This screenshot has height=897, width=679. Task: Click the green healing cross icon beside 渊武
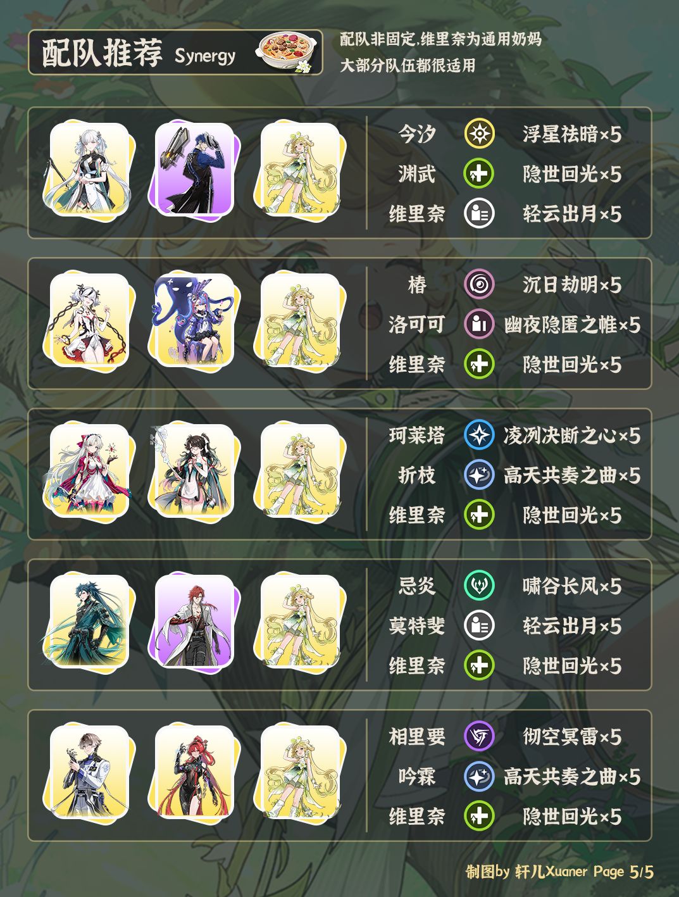(479, 174)
